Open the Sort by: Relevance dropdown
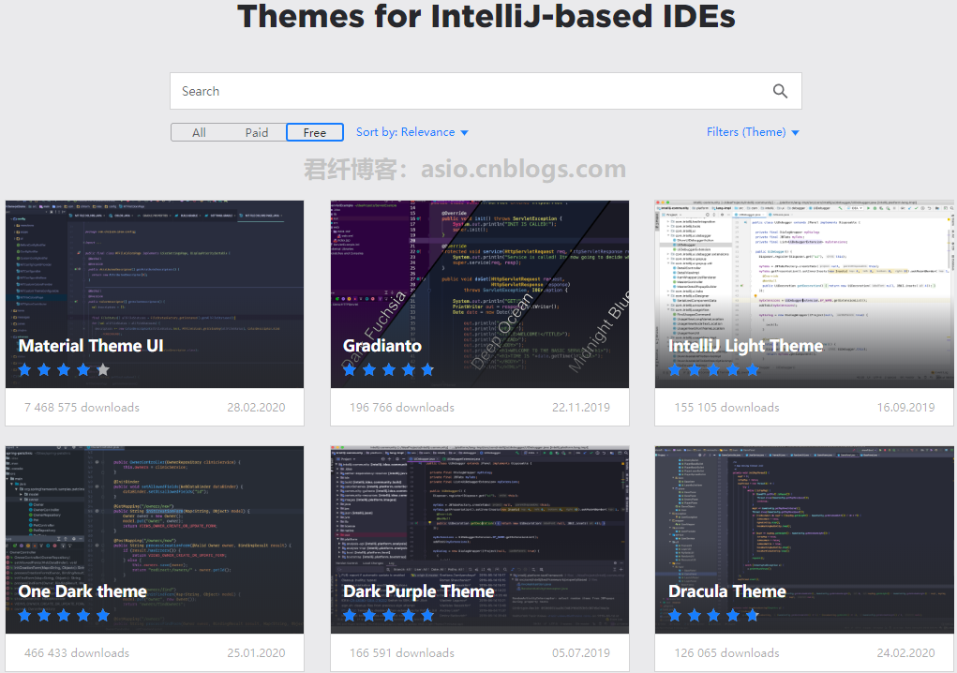The width and height of the screenshot is (957, 673). click(412, 132)
